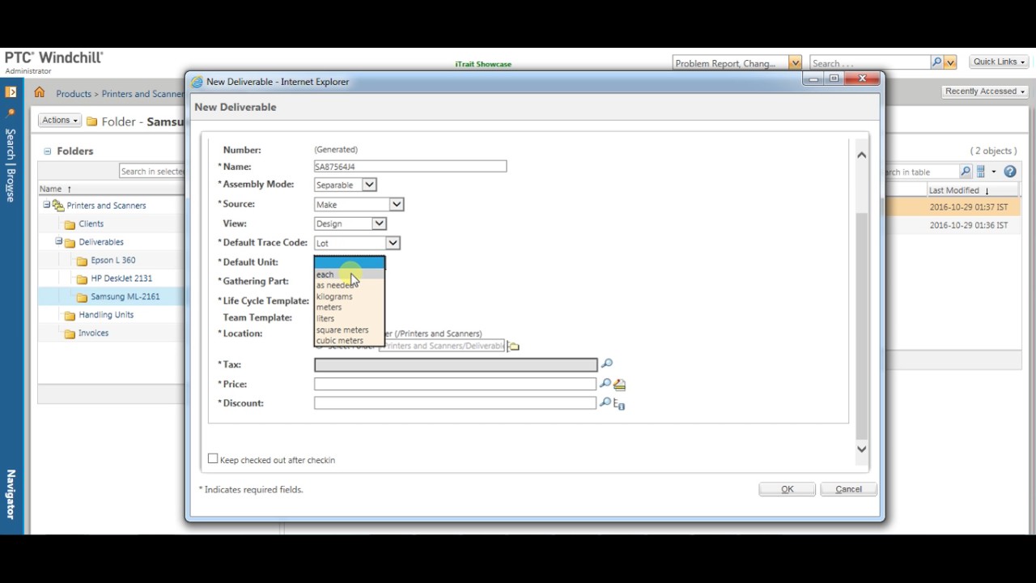Select 'kilograms' from Default Unit list
Screen dimensions: 1036x583
349,296
